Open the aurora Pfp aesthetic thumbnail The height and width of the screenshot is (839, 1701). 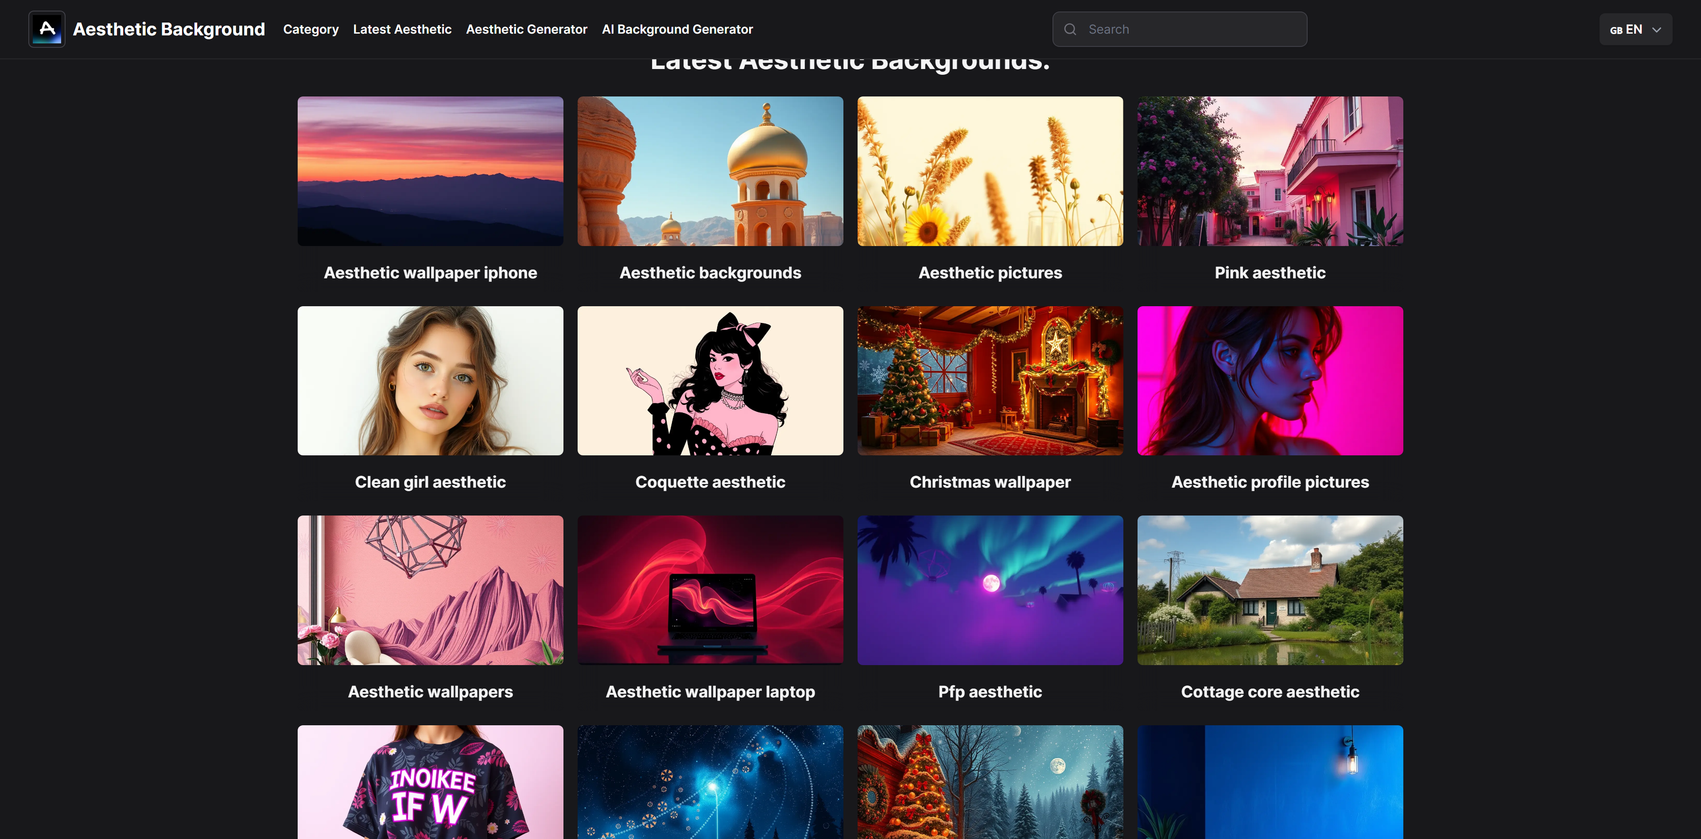pyautogui.click(x=990, y=590)
